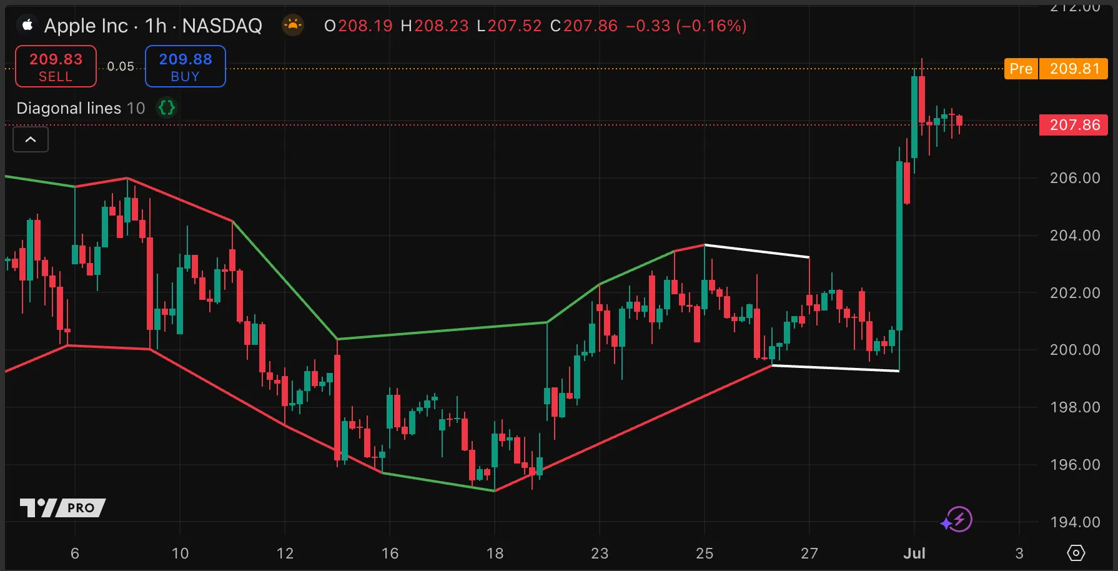Collapse the indicator legend chevron

click(x=31, y=139)
